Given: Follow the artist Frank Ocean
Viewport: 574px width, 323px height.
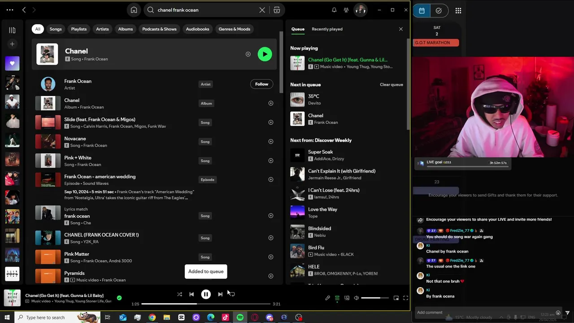Looking at the screenshot, I should coord(261,84).
